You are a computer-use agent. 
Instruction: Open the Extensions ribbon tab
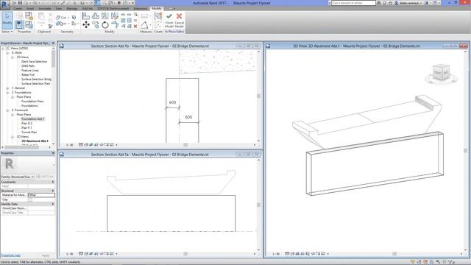coord(141,8)
